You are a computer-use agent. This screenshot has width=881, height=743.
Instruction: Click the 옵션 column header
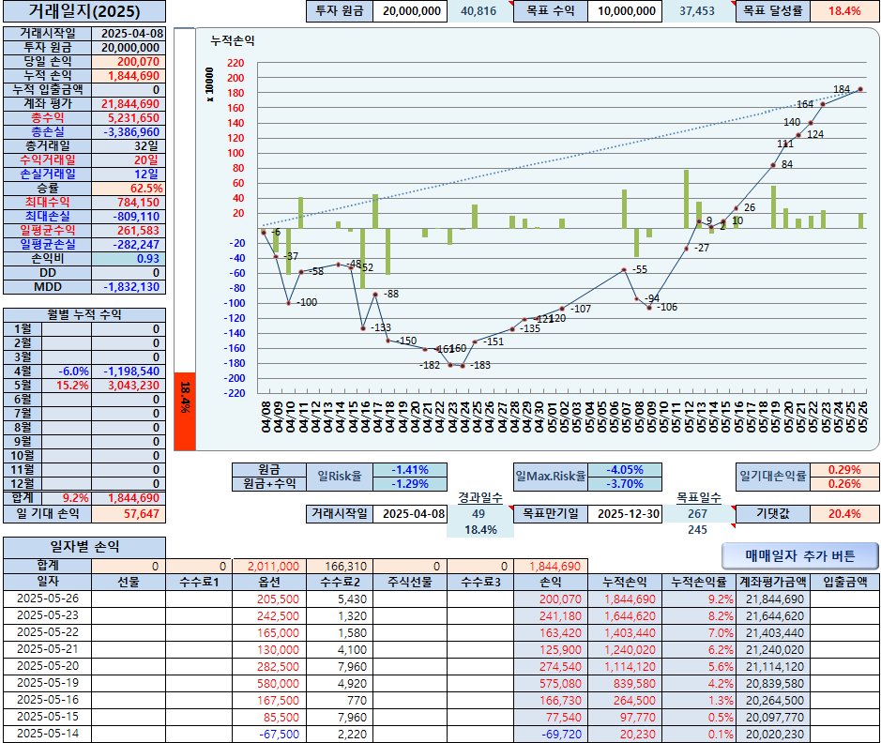[269, 583]
